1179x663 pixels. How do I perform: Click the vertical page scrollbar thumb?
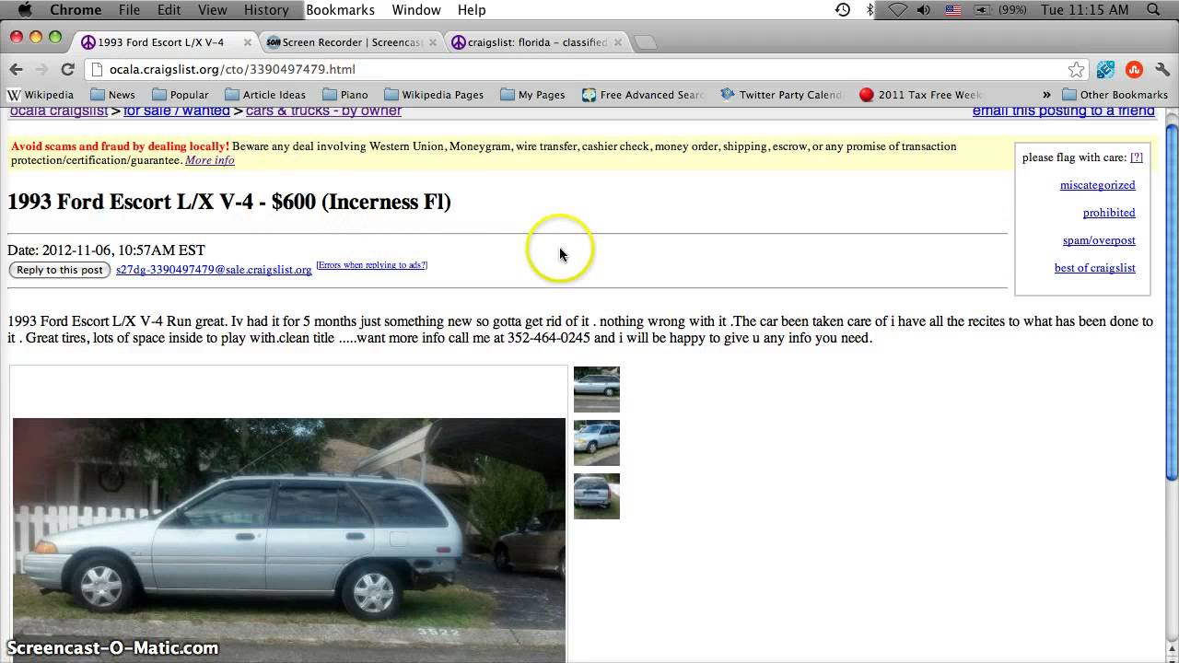pos(1172,302)
